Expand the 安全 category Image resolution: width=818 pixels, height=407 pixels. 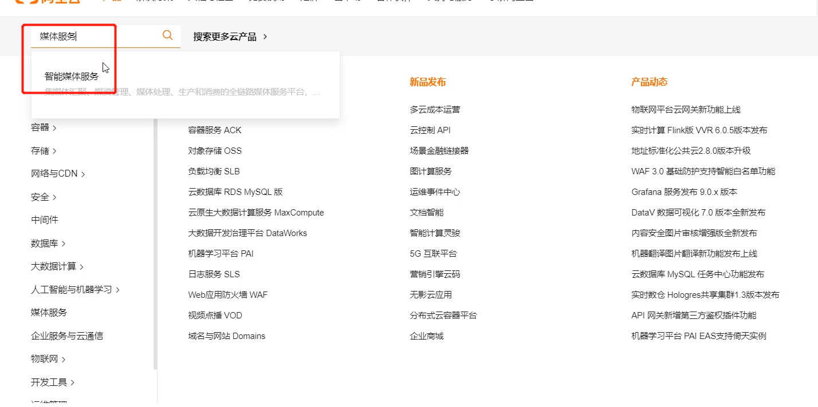(44, 197)
